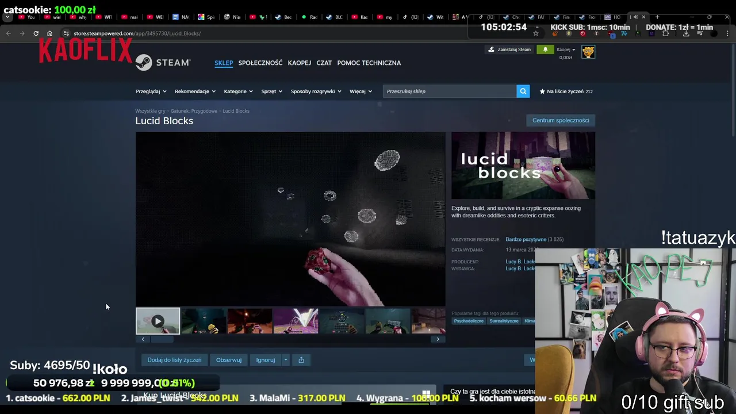Open the SPOŁECZNOŚĆ menu
Viewport: 736px width, 414px height.
tap(260, 63)
